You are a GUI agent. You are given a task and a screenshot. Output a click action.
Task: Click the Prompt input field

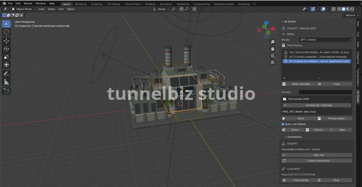325,92
